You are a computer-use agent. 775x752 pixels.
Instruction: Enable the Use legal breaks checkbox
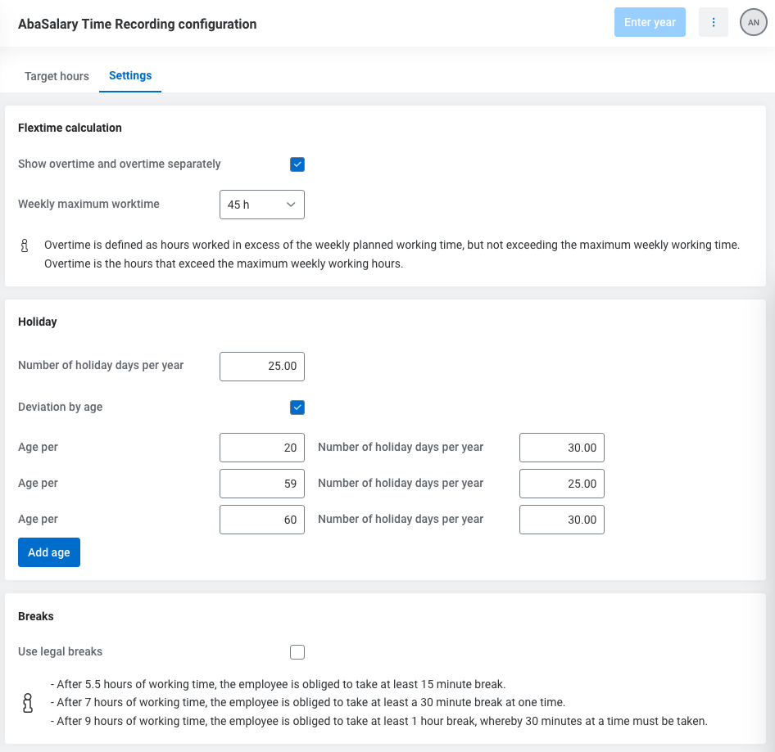click(x=297, y=652)
